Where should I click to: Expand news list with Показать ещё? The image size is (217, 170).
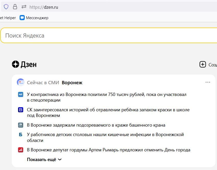[44, 160]
